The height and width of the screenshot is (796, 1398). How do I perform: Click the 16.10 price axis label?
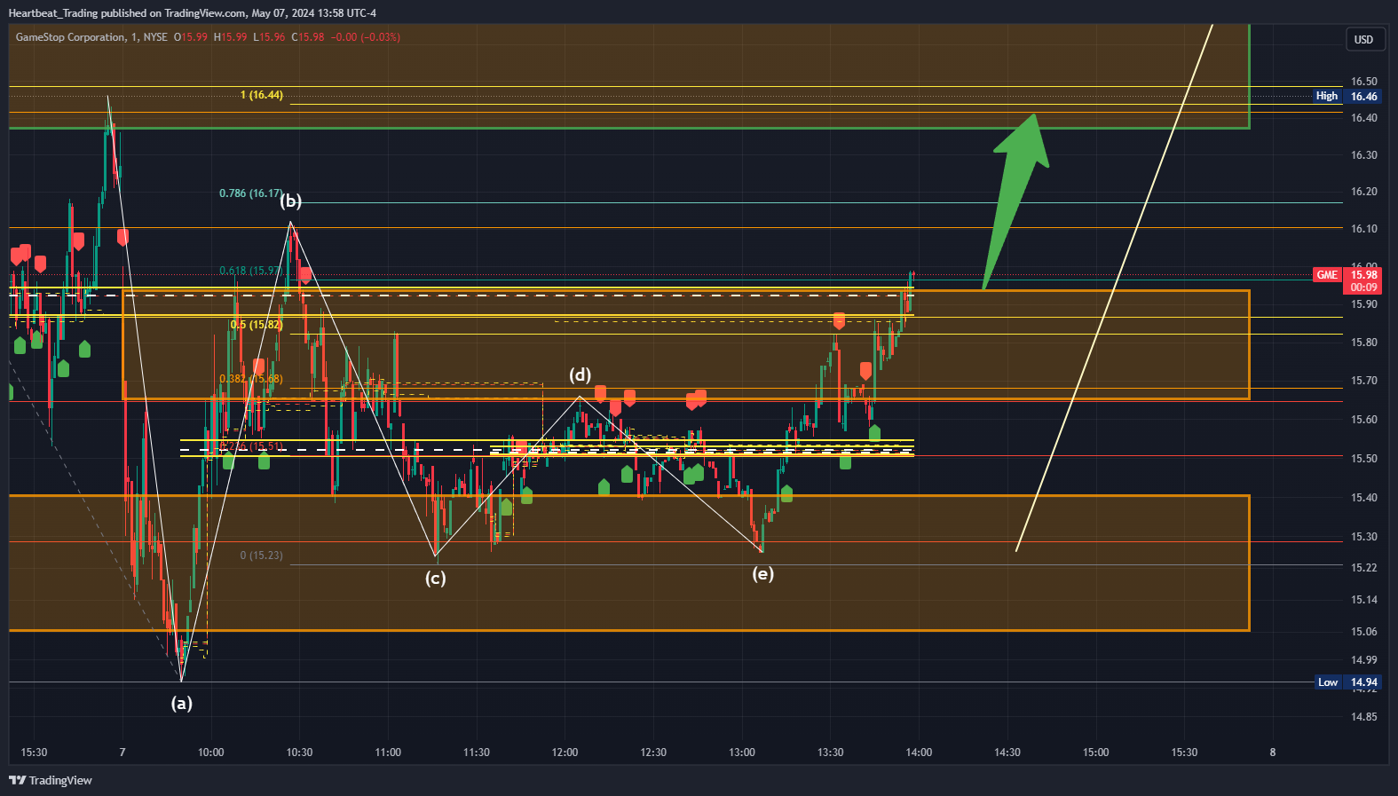pos(1364,229)
